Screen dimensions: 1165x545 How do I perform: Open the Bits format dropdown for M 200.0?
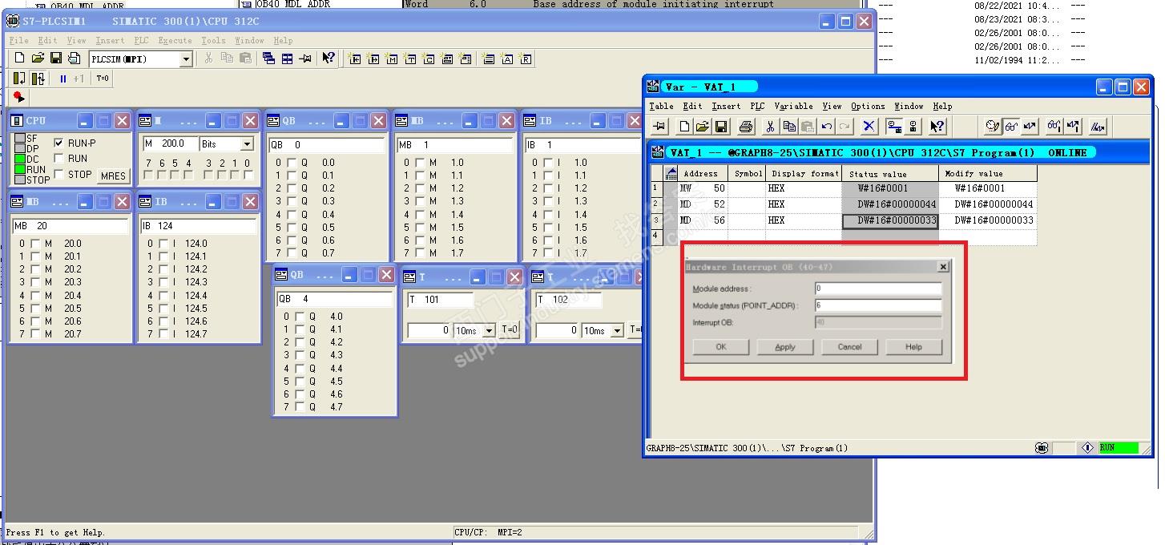(x=247, y=144)
